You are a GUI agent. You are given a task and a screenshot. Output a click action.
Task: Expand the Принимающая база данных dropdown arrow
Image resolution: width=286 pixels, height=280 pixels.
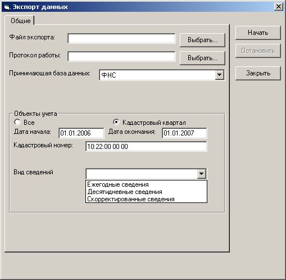219,75
